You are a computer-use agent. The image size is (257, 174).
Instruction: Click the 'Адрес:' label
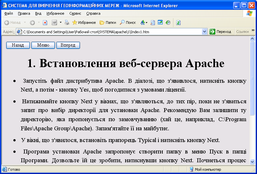point(9,32)
